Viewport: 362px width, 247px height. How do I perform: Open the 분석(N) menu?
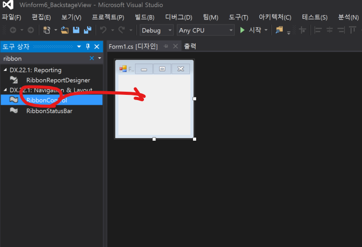point(348,17)
